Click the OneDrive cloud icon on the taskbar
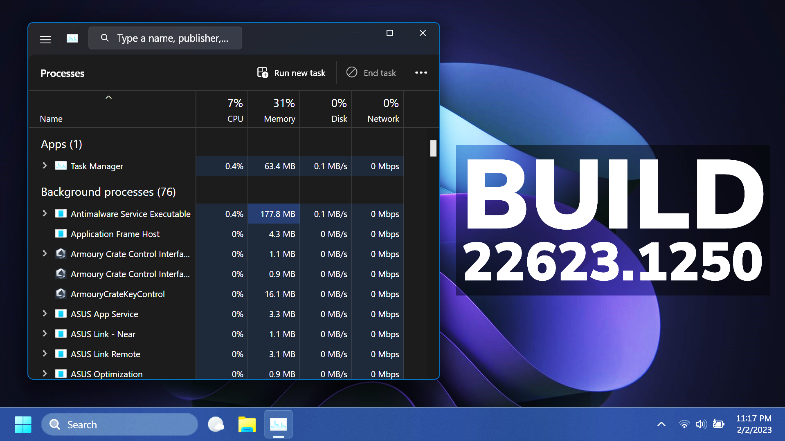 (216, 424)
